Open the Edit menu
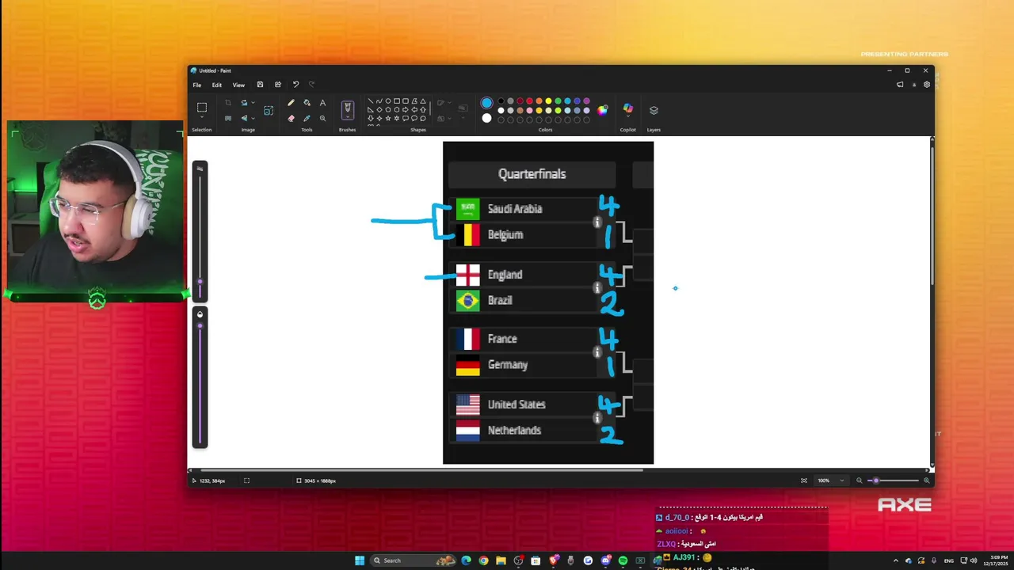This screenshot has width=1014, height=570. [x=216, y=85]
